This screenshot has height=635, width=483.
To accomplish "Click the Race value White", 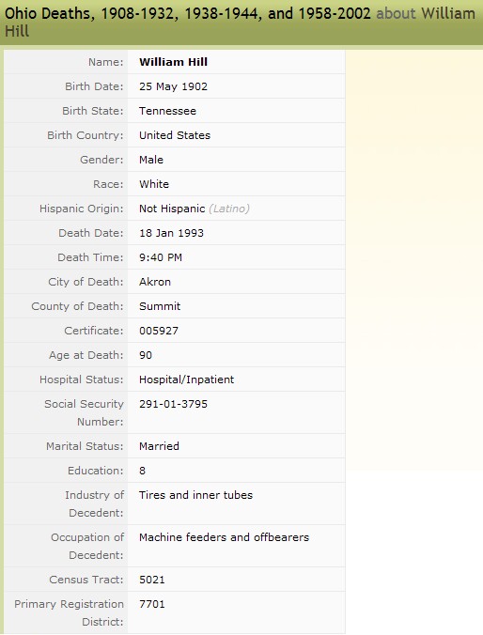I will [154, 184].
